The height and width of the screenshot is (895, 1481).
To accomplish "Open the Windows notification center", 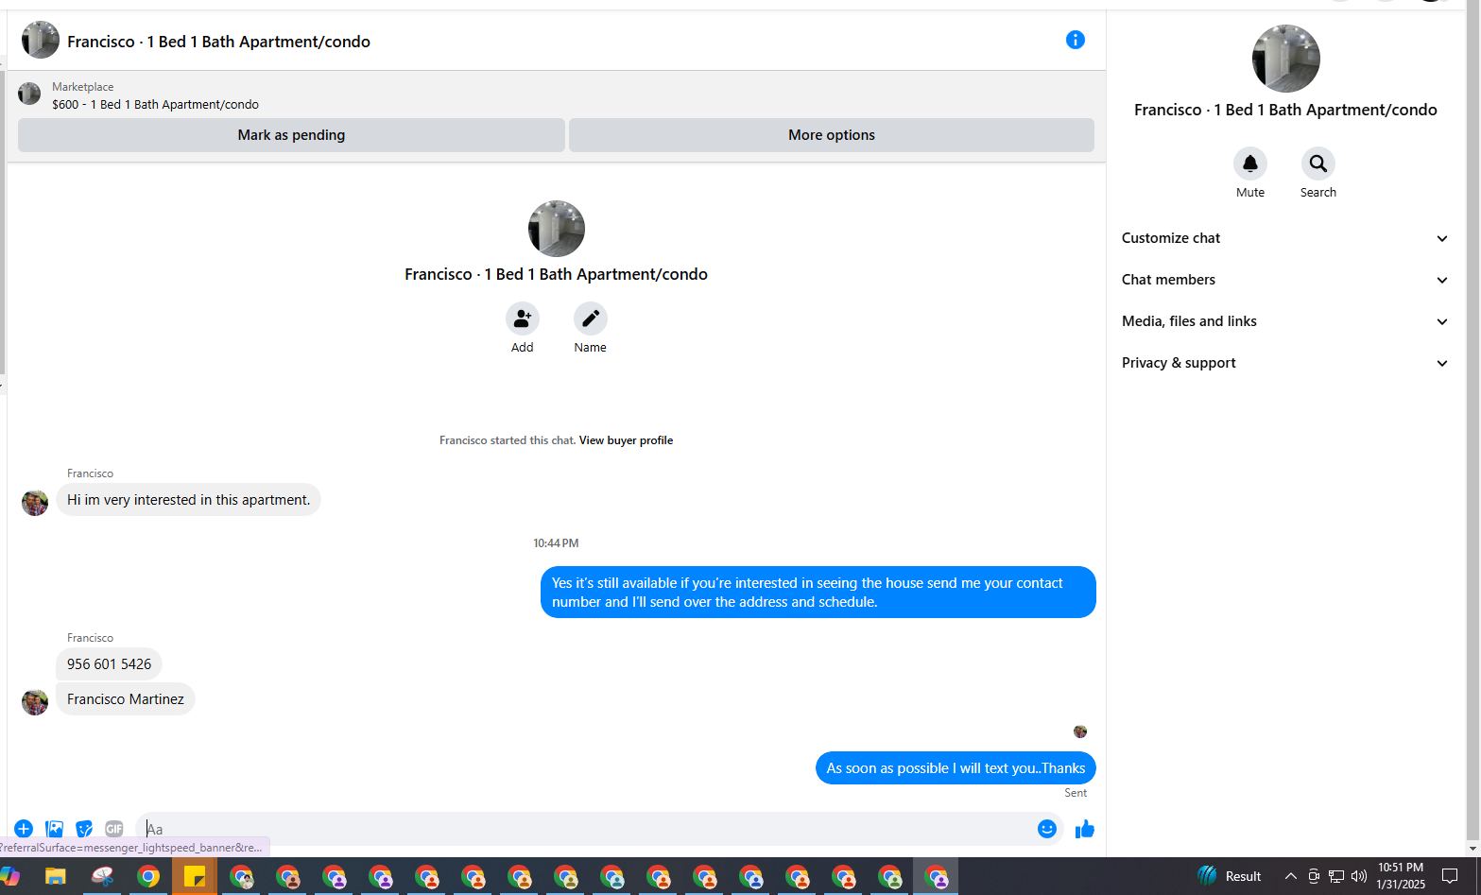I will [1450, 876].
